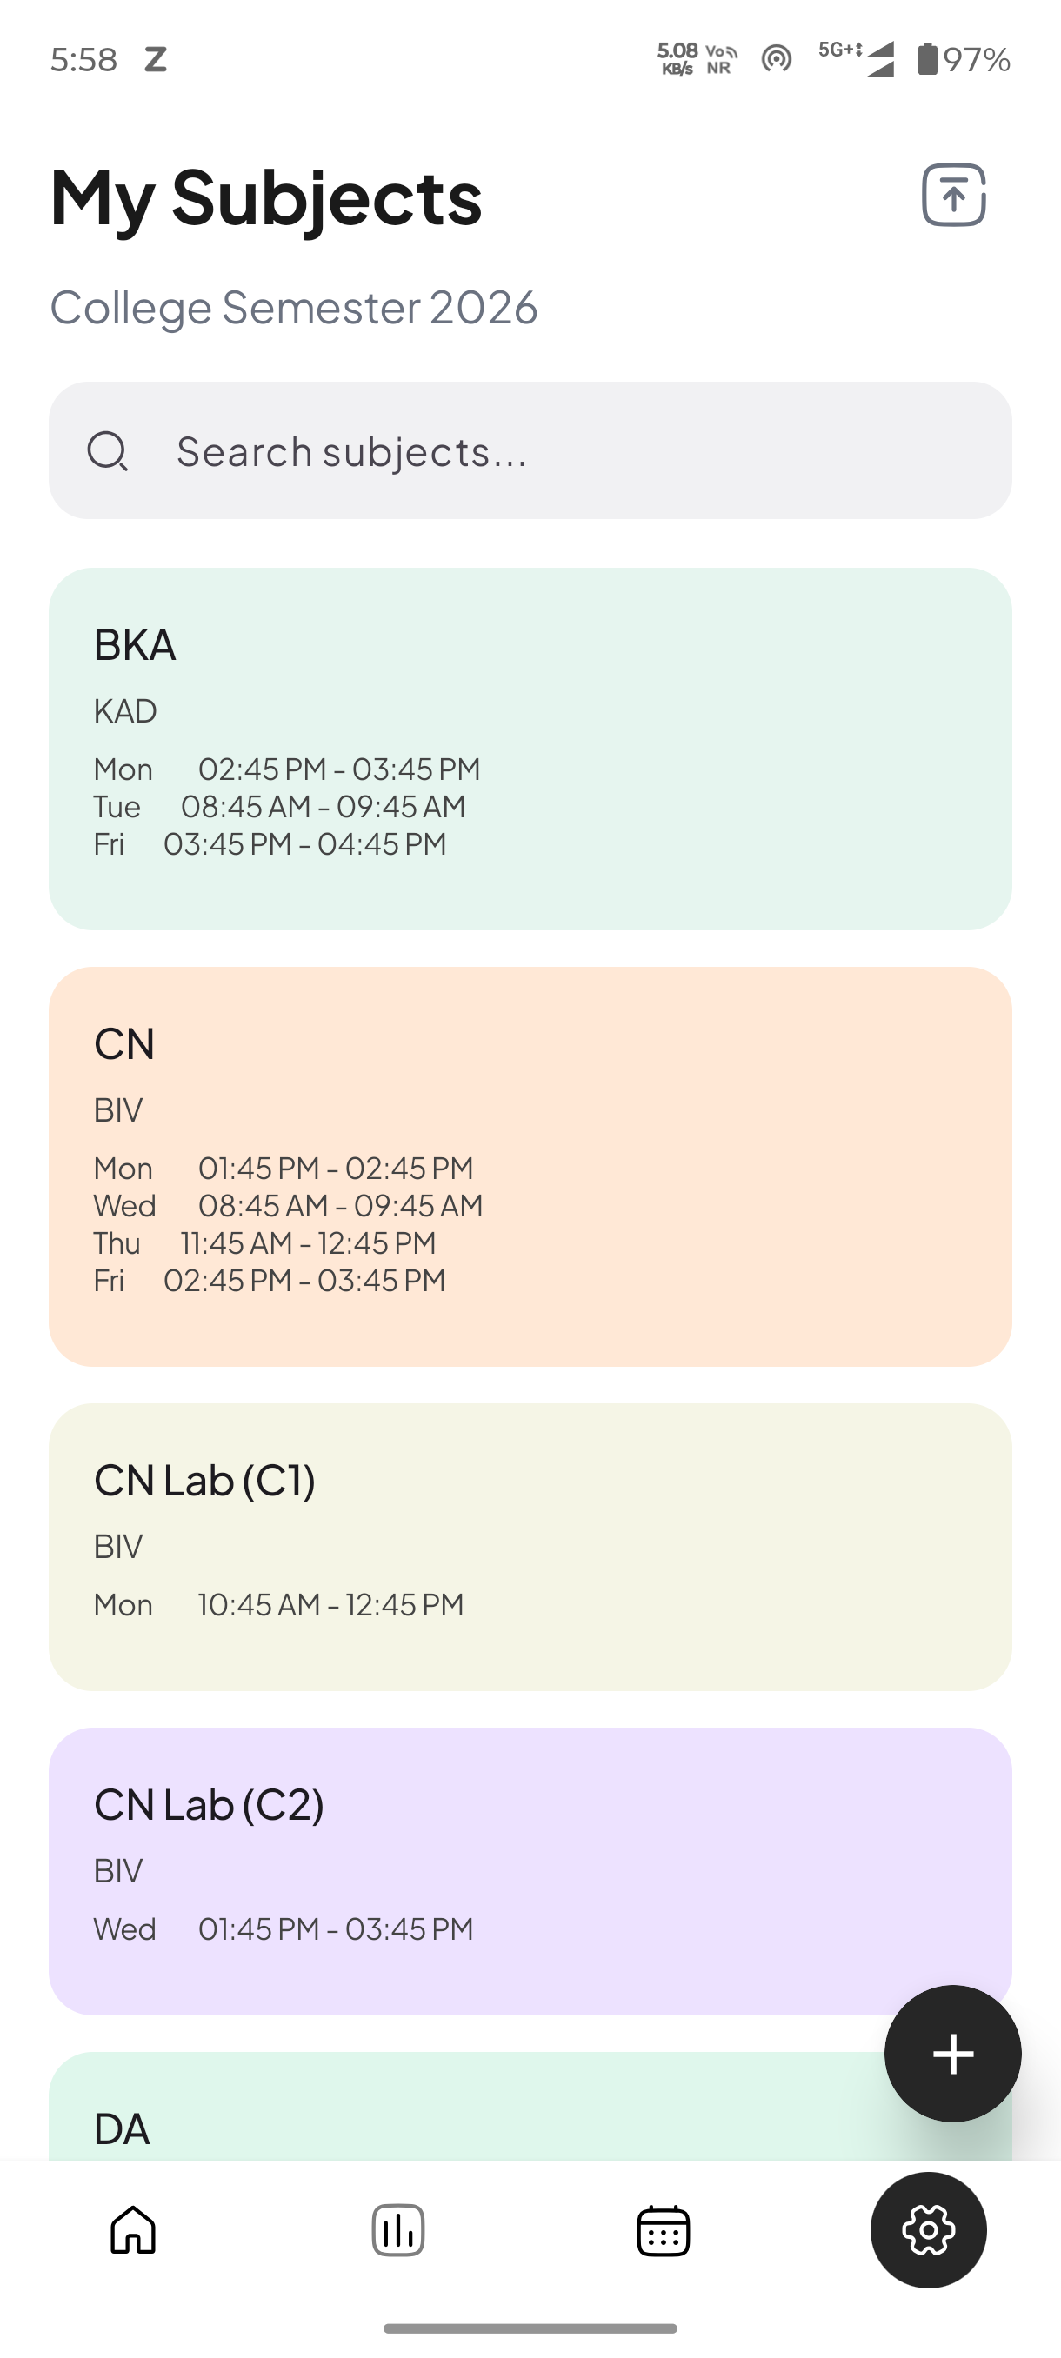The width and height of the screenshot is (1061, 2358).
Task: Focus the Search subjects input field
Action: click(x=550, y=451)
